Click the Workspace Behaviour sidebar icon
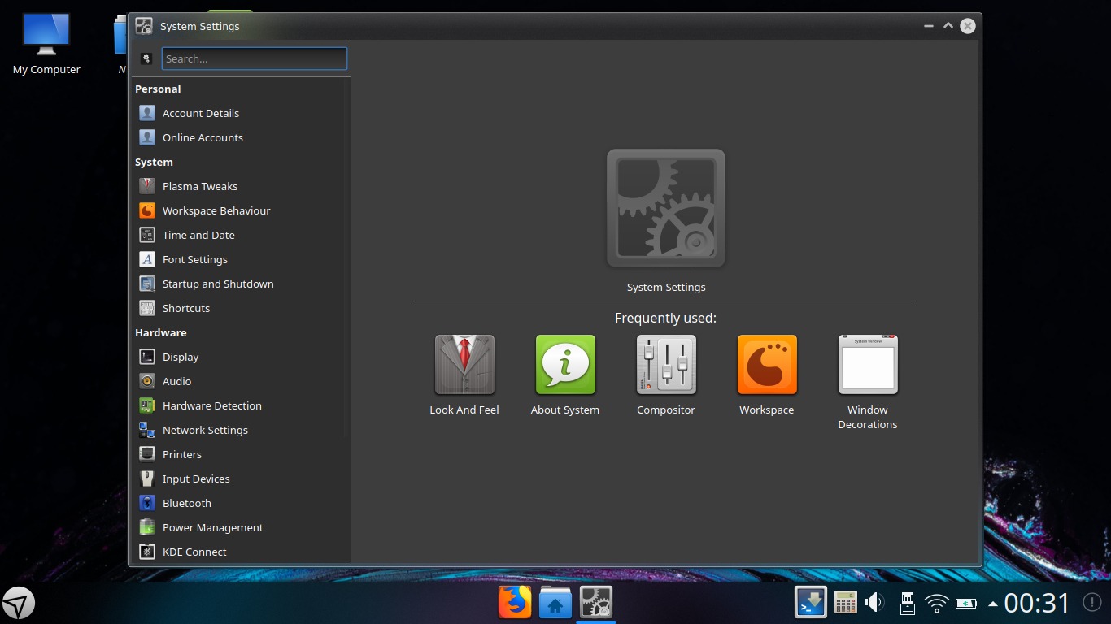 pyautogui.click(x=147, y=210)
